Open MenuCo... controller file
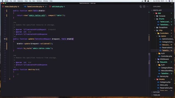Viewport: 175px width, 98px height. 166,45
